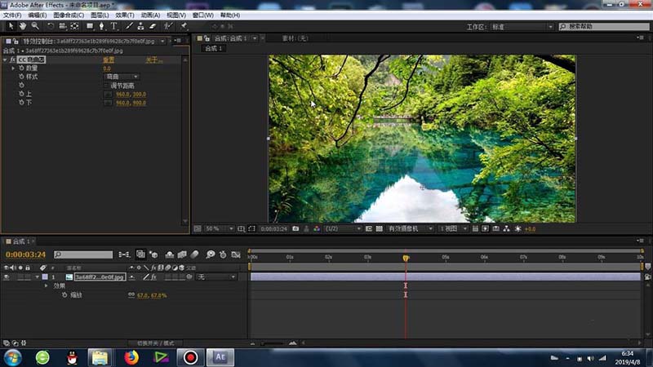Image resolution: width=653 pixels, height=367 pixels.
Task: Open the 文件(F) menu
Action: 12,15
